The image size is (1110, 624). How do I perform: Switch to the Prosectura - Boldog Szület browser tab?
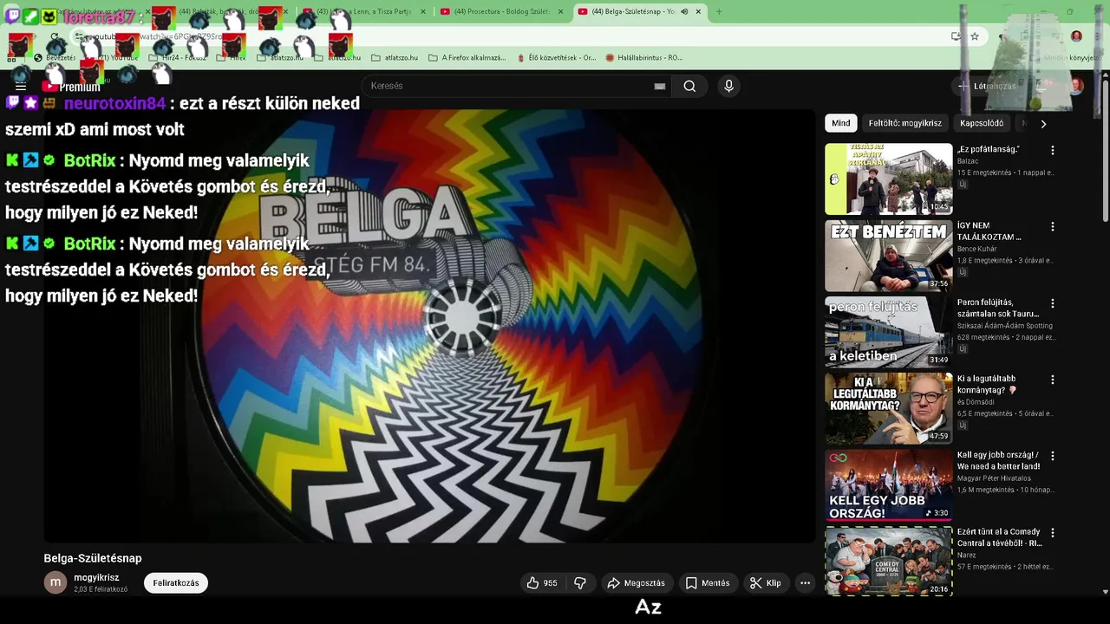tap(501, 11)
